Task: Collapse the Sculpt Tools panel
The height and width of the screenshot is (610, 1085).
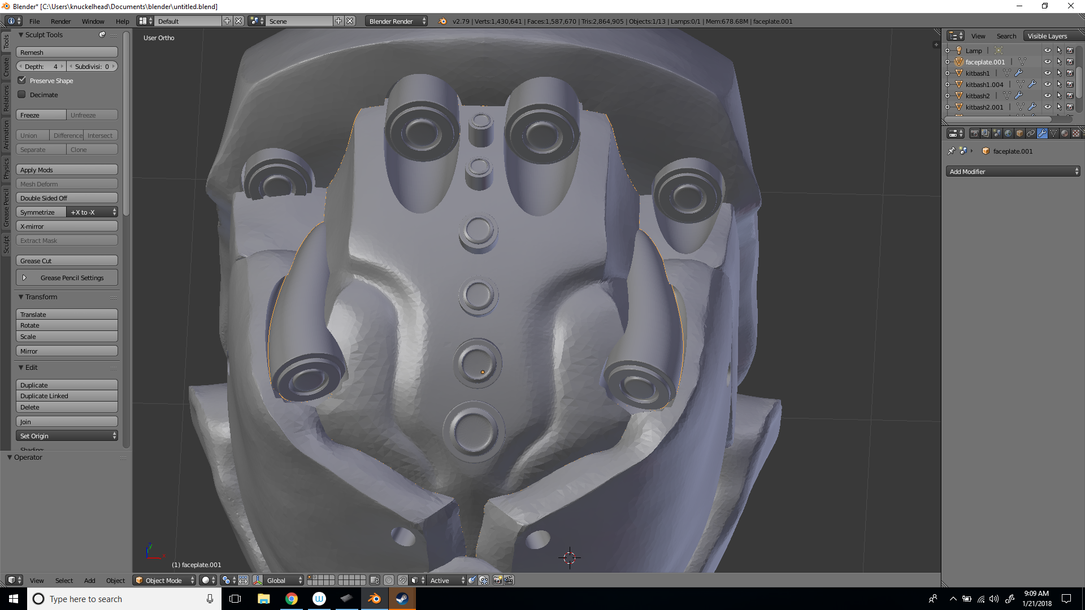Action: pyautogui.click(x=21, y=35)
